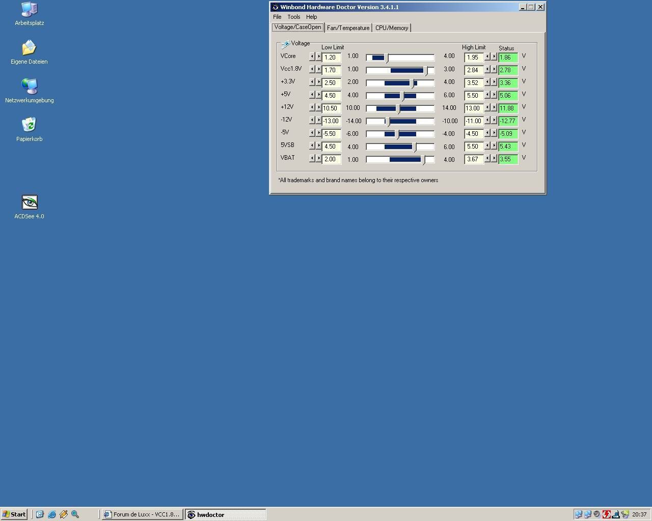Click the +3.3V voltage slider thumb
The image size is (652, 521).
412,83
